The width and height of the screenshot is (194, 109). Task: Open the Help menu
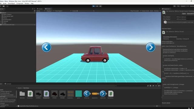[32, 3]
